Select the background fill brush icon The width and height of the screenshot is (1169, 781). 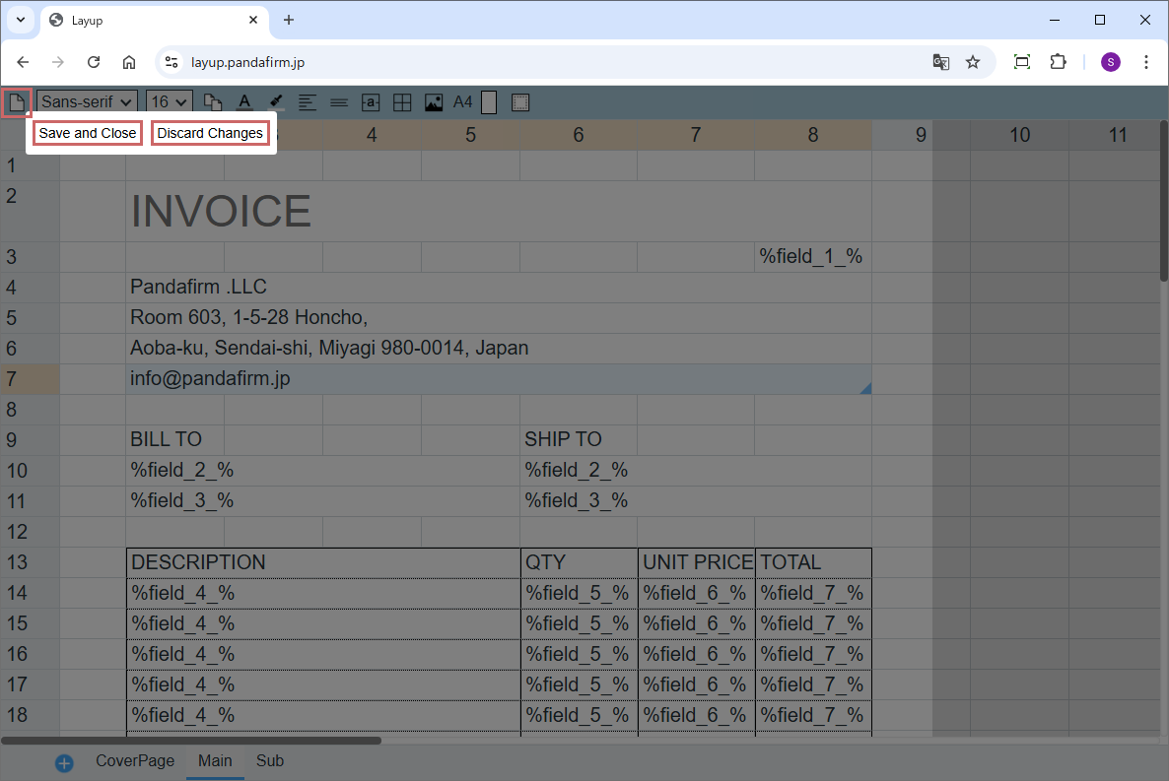pyautogui.click(x=276, y=101)
